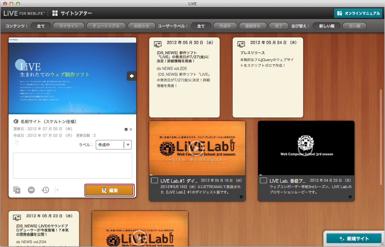The image size is (385, 247).
Task: Click the title 名刺サイト（スケルトン仕様）
Action: [x=48, y=122]
